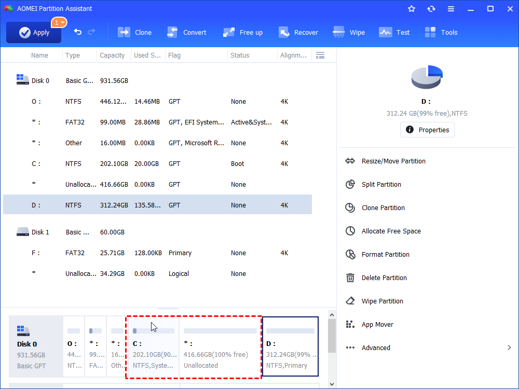This screenshot has height=389, width=519.
Task: Click the Delete Partition trash icon
Action: click(350, 277)
